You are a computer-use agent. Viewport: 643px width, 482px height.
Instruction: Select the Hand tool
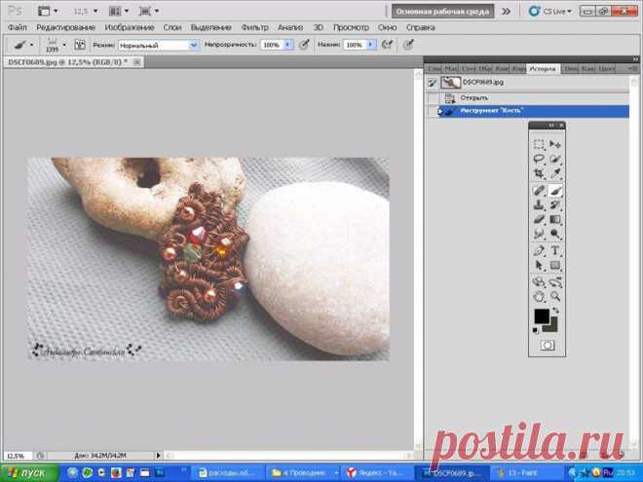539,296
